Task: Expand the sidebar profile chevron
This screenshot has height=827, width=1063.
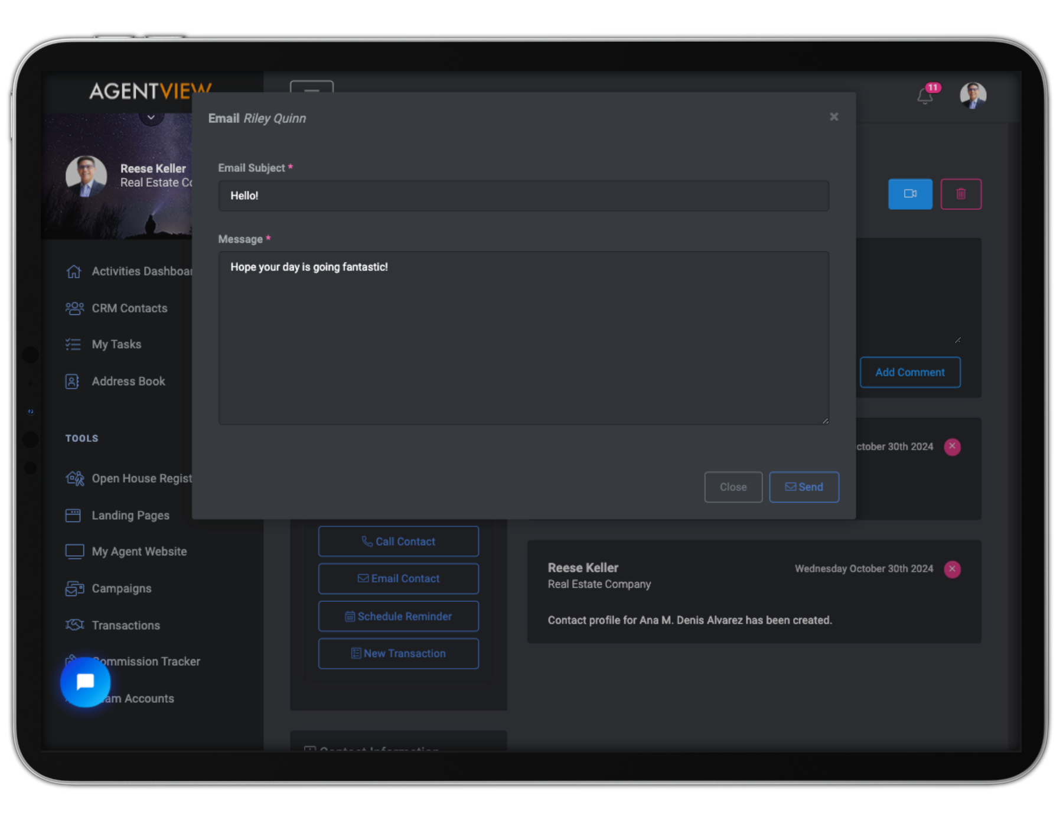Action: (x=151, y=117)
